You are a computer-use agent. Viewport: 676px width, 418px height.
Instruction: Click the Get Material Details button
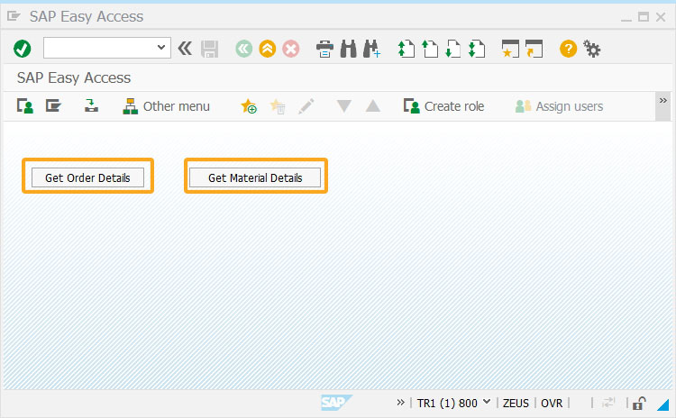pyautogui.click(x=255, y=177)
